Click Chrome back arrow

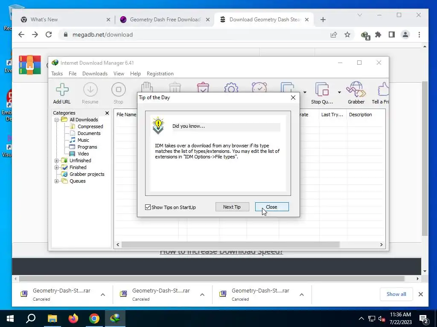point(21,34)
